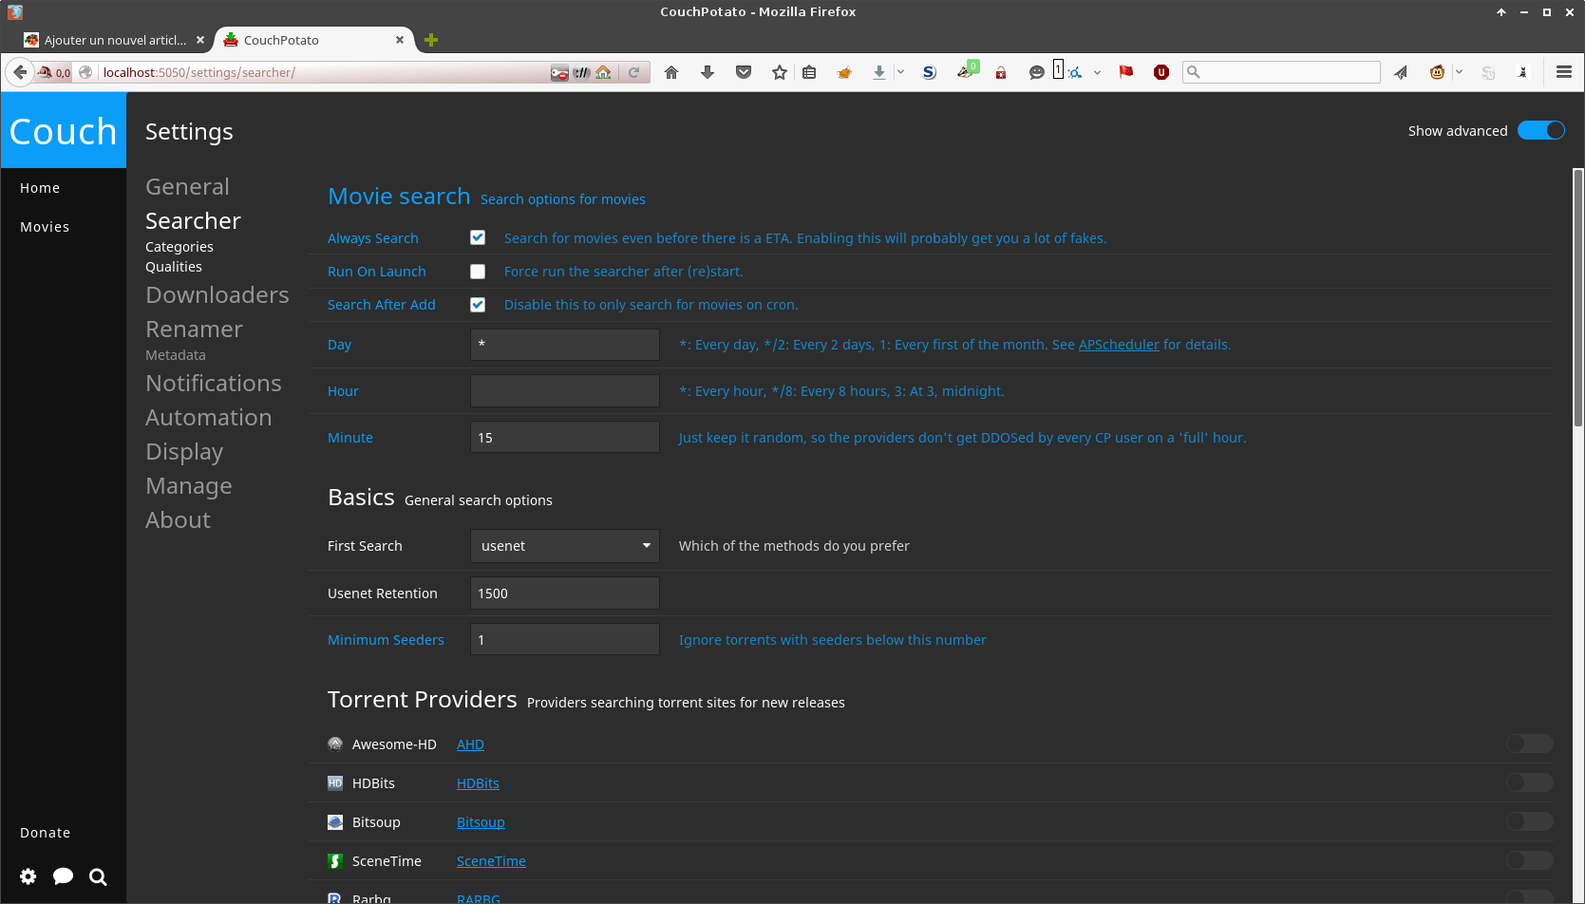Open the AHD provider link
1585x904 pixels.
[470, 744]
